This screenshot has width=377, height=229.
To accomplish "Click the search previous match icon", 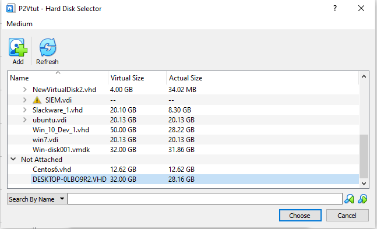I will 349,199.
